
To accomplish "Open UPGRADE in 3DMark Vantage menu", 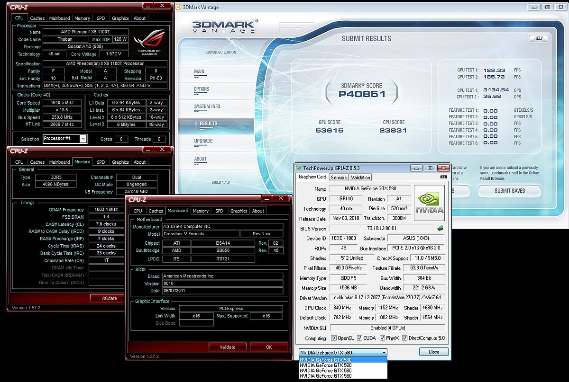I will tap(203, 141).
